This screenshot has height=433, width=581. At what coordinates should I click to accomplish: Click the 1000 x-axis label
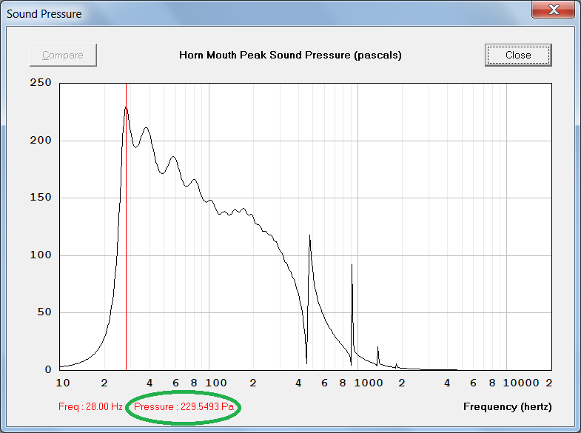369,383
